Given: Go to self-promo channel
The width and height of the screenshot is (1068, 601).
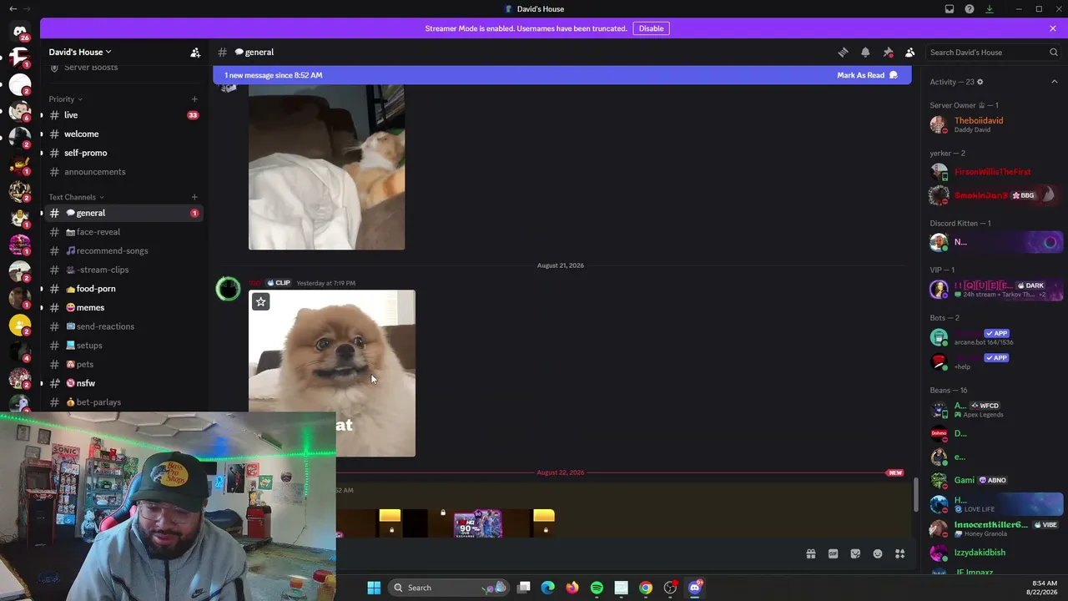Looking at the screenshot, I should pos(123,153).
